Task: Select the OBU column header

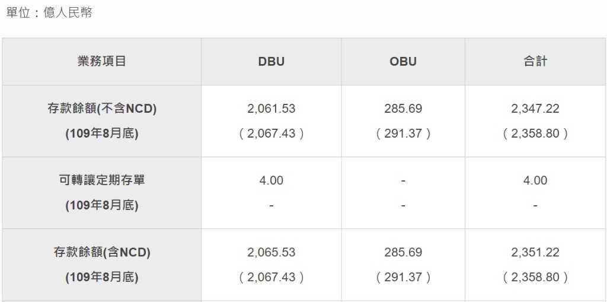Action: pos(403,62)
